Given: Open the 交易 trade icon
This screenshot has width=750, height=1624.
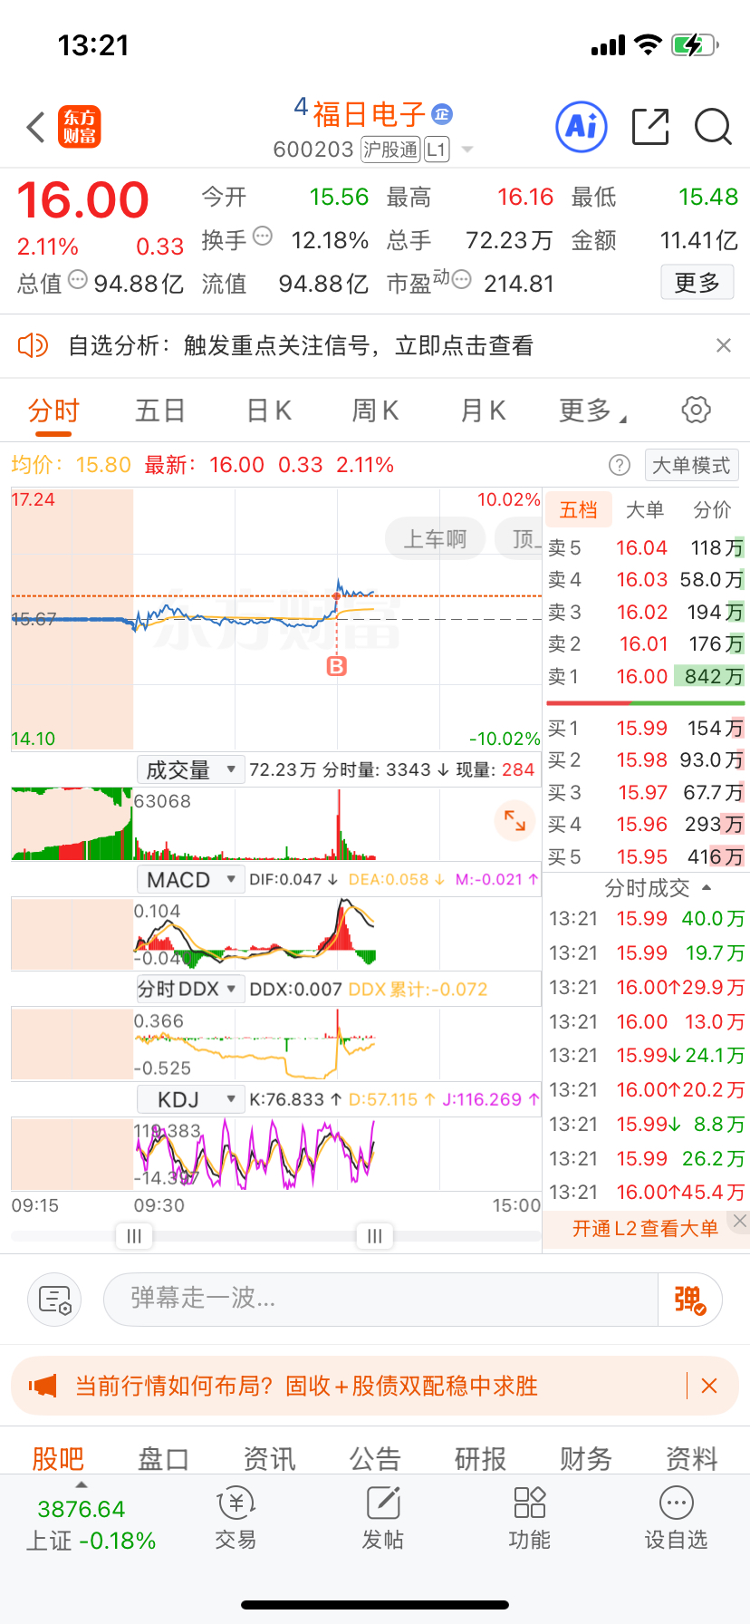Looking at the screenshot, I should (236, 1519).
